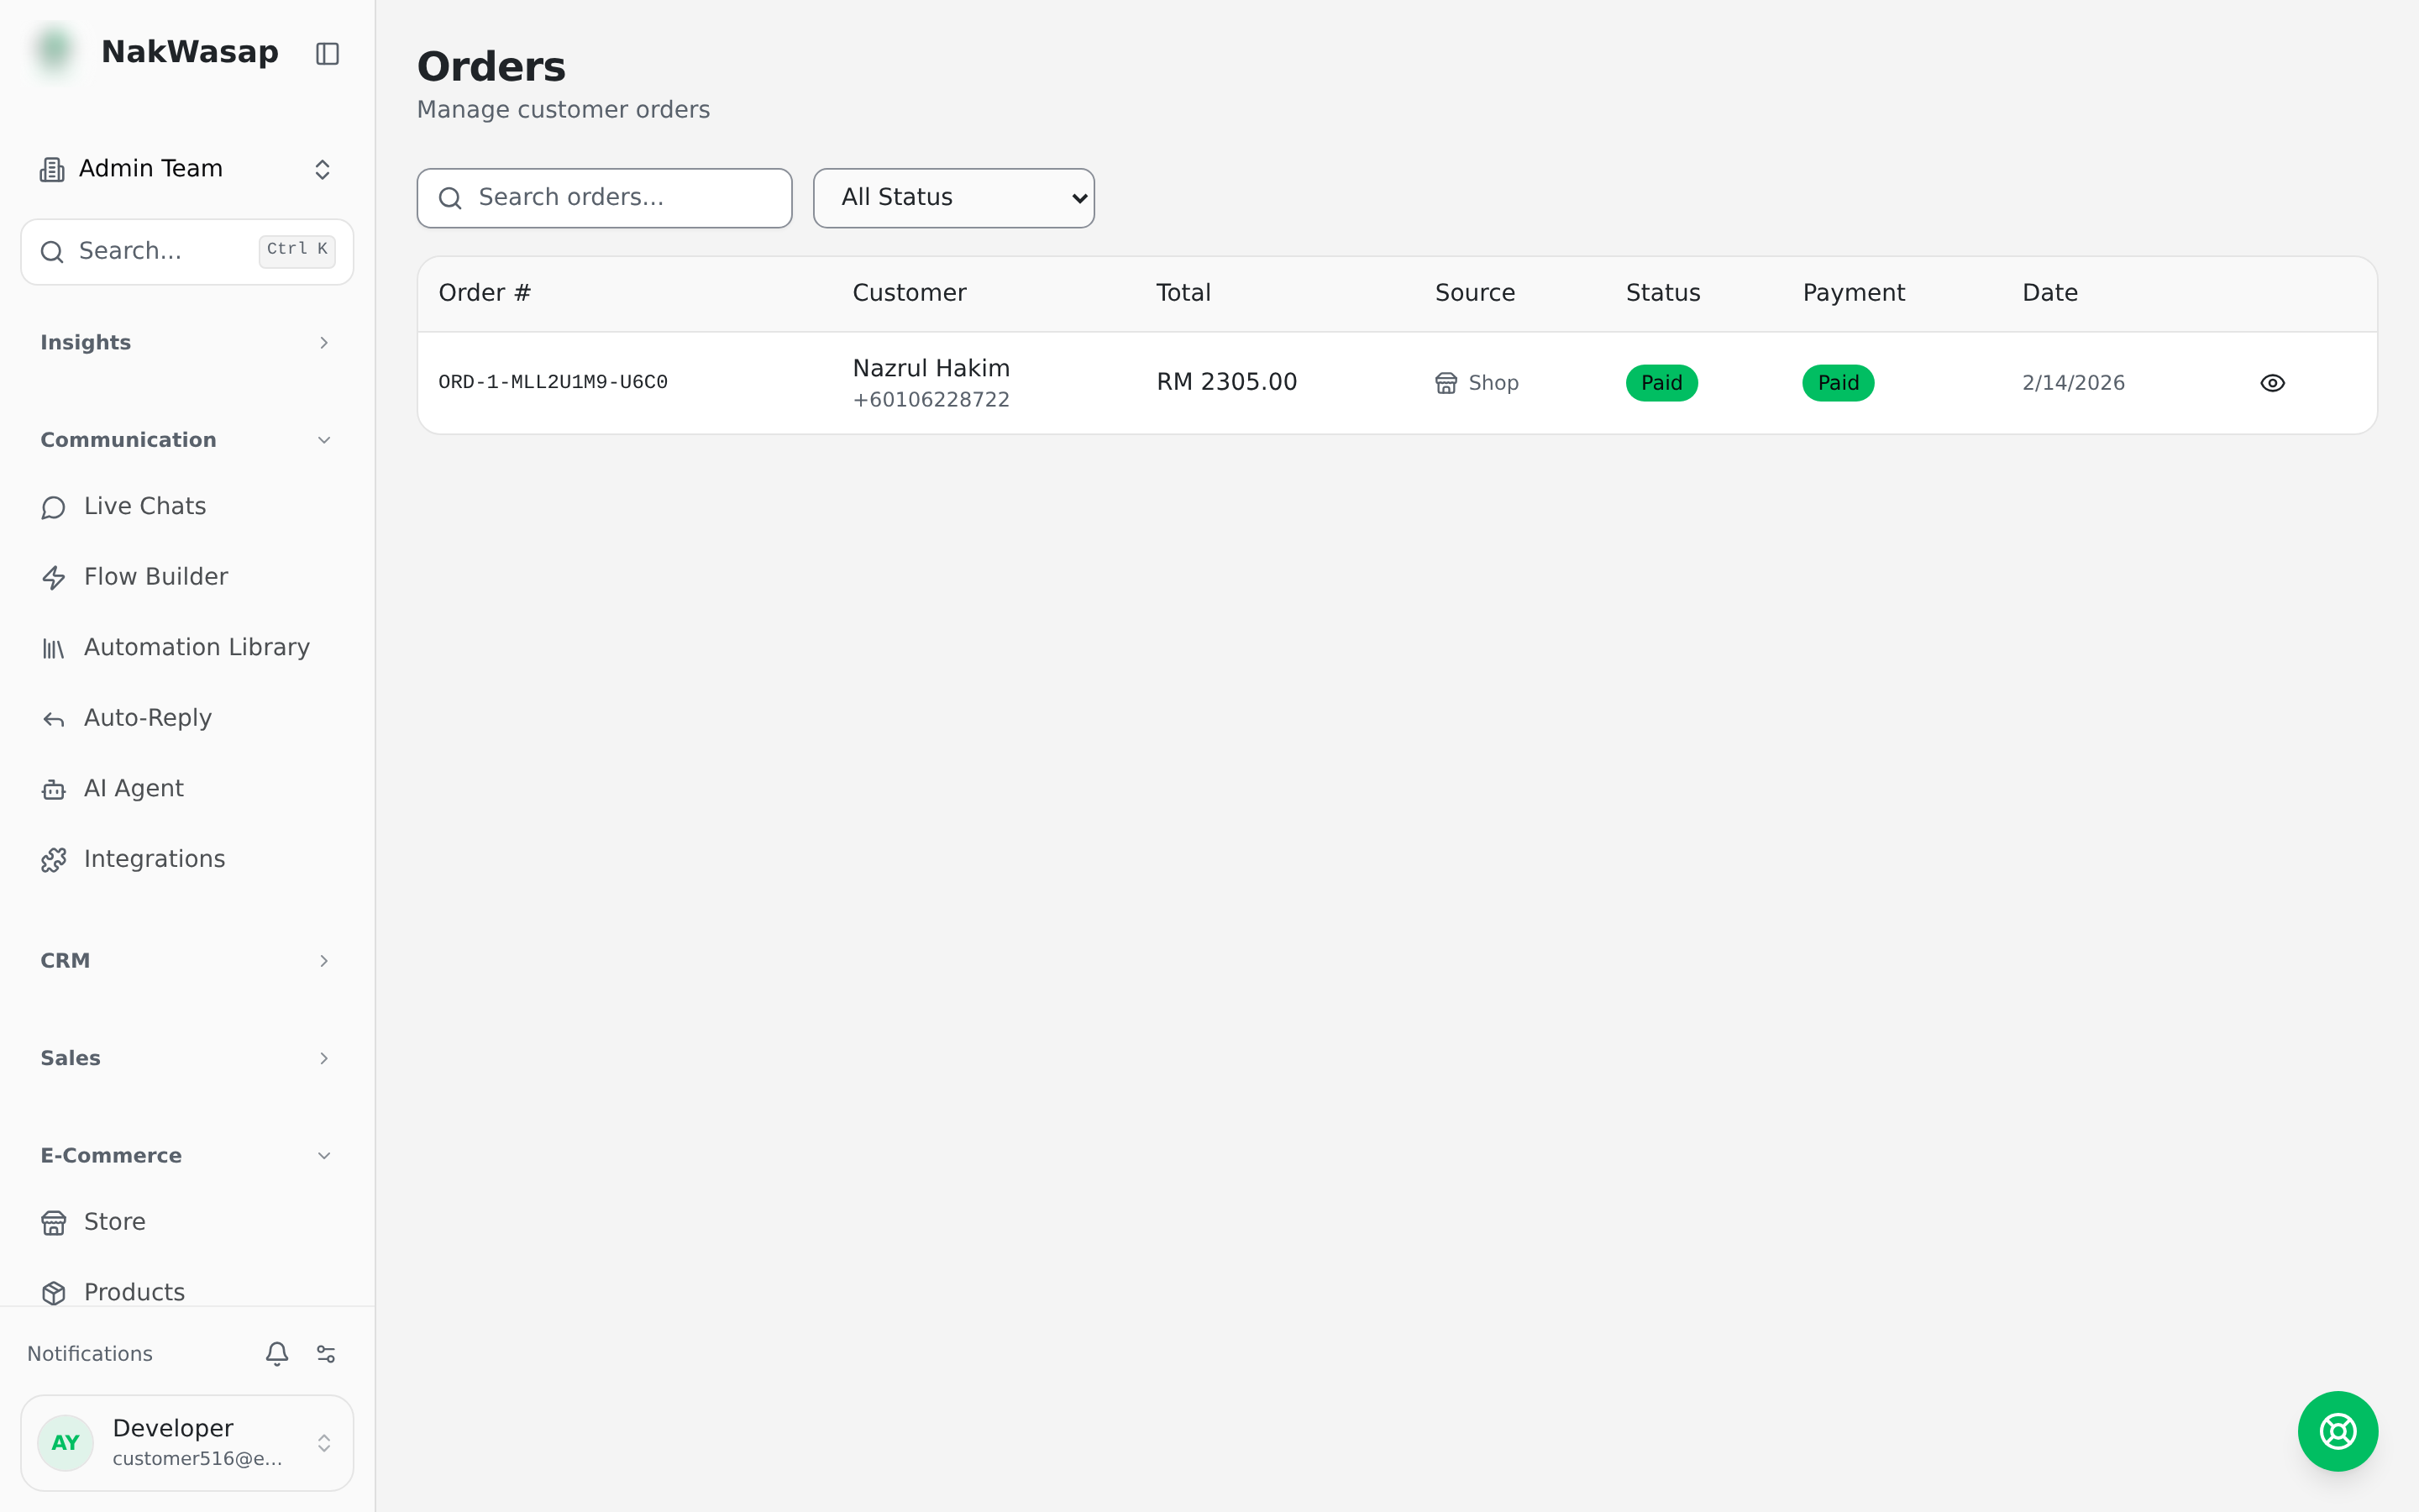Click the AI Agent robot icon

click(x=54, y=790)
